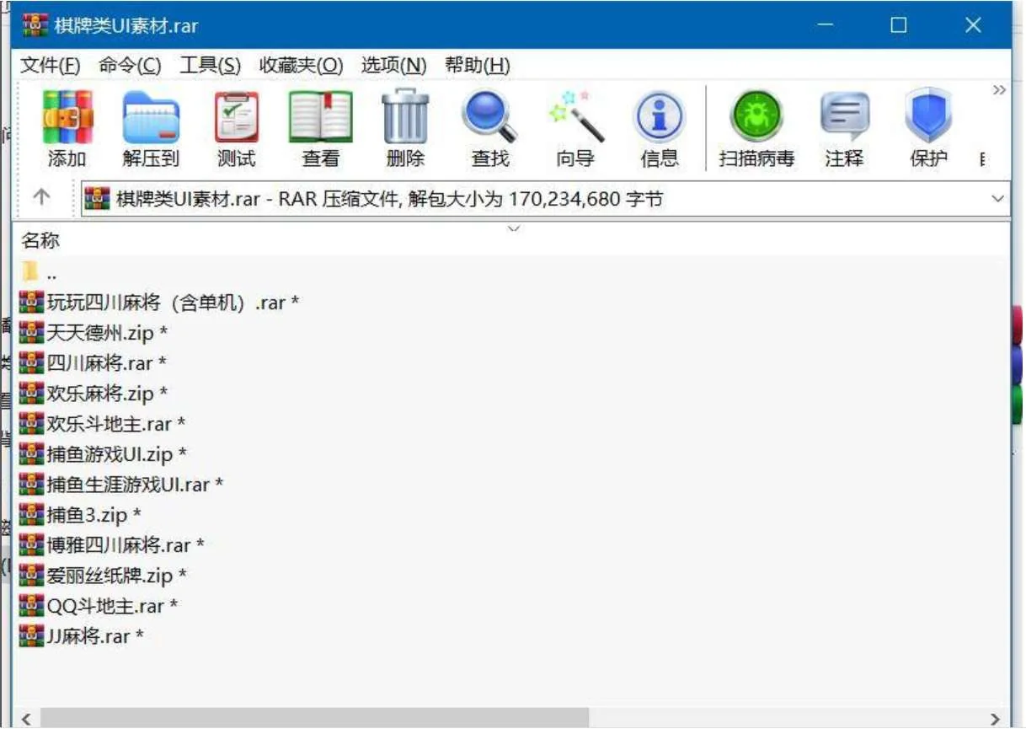Expand the archive path dropdown arrow
Screen dimensions: 1026x729
998,200
